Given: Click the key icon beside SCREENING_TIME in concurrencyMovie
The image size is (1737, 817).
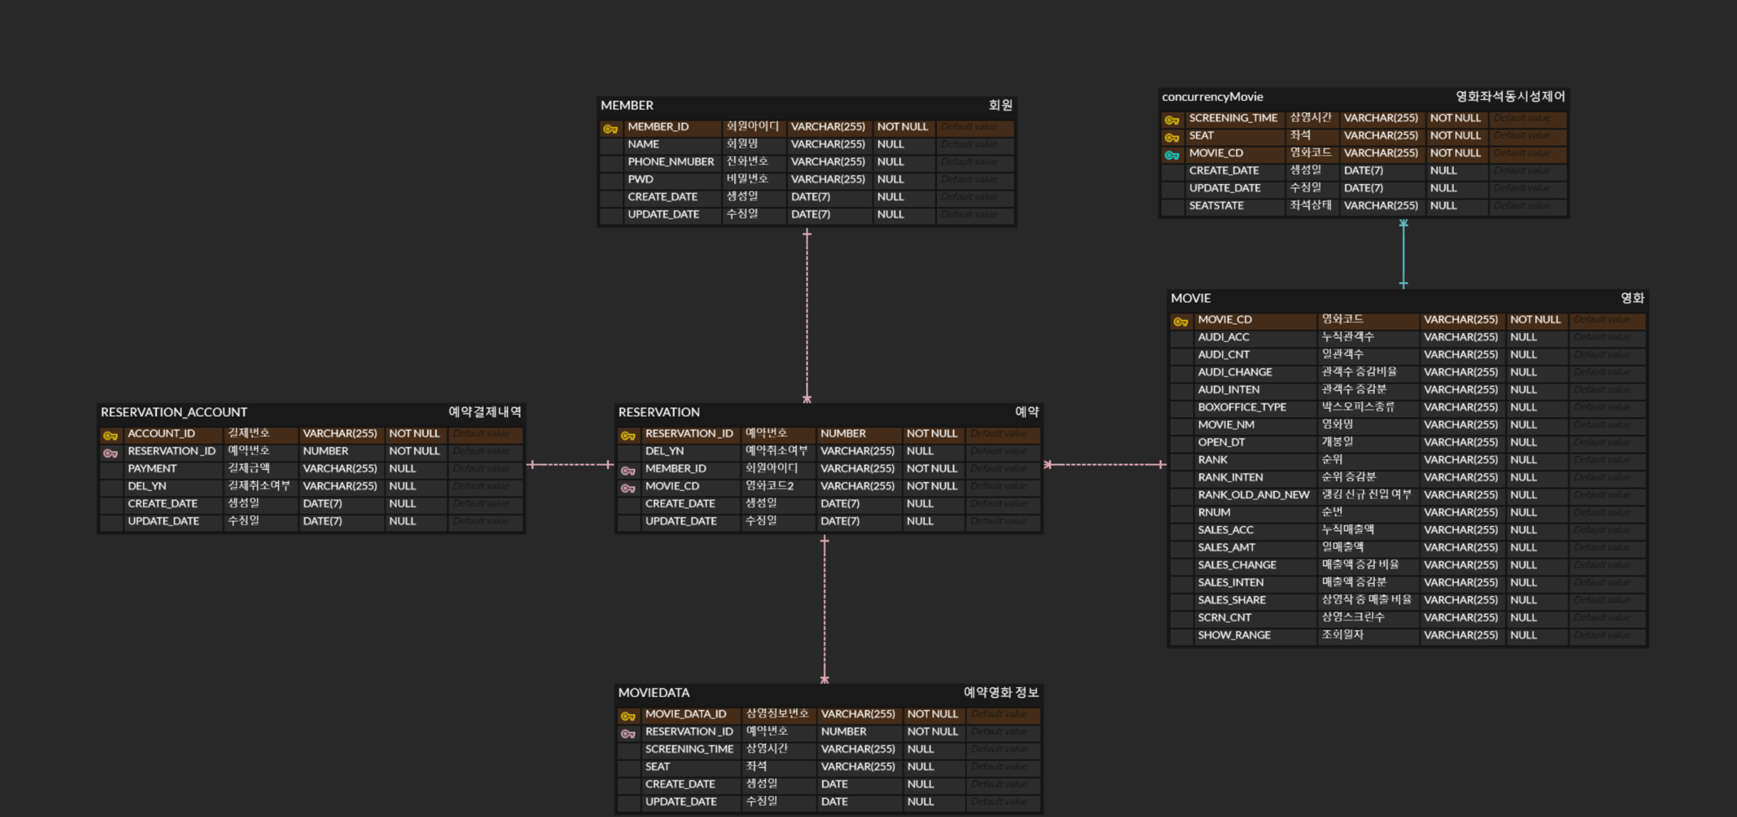Looking at the screenshot, I should point(1172,118).
